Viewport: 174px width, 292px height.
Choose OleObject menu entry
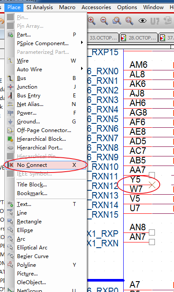(x=31, y=282)
